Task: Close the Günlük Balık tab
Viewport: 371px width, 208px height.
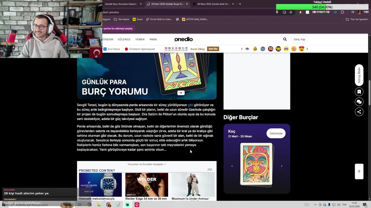Action: coord(233,4)
